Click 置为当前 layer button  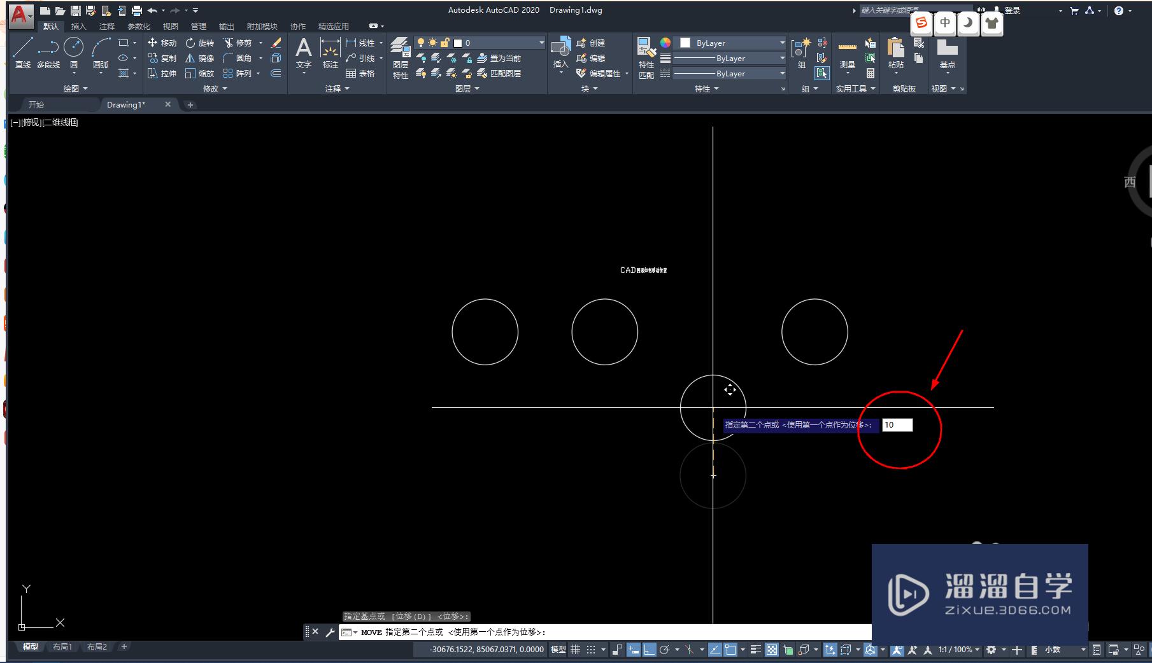point(499,58)
